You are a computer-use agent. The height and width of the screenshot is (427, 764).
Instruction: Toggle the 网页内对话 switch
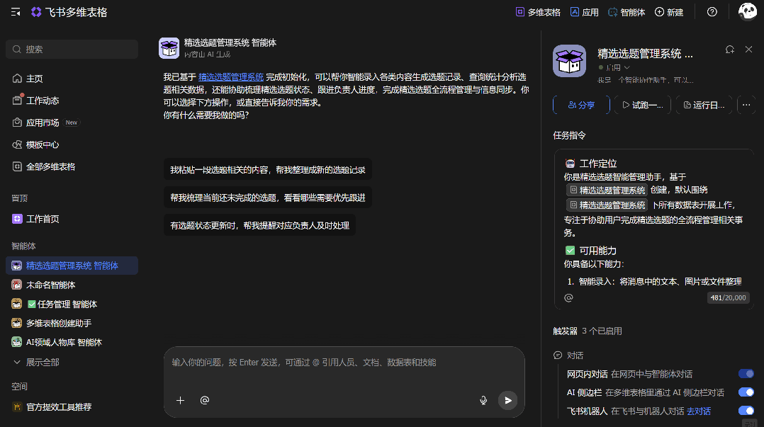coord(746,374)
